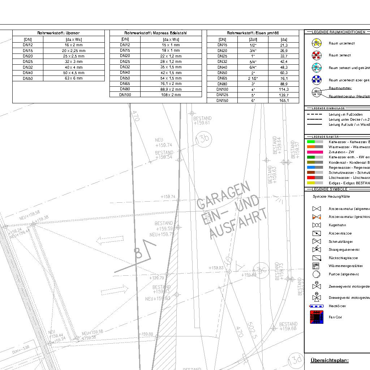Image resolution: width=370 pixels, height=370 pixels.
Task: Select the Pumpe circle symbol
Action: coord(317,274)
